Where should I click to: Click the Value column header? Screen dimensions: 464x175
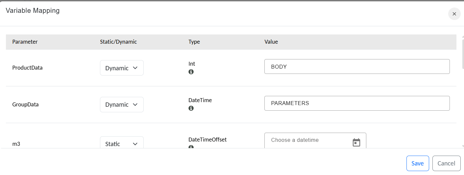point(271,42)
